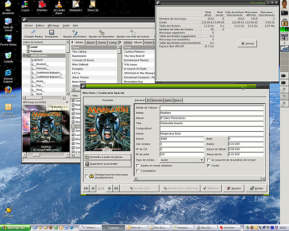Screen dimensions: 289x231
Task: Uncheck track row starting with Red
Action: pos(73,105)
